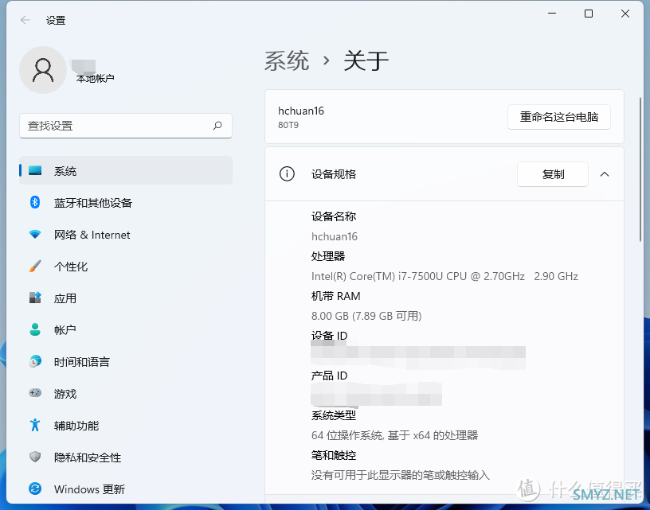Open the 系统 settings category
Screen dimensions: 650x510
point(126,170)
